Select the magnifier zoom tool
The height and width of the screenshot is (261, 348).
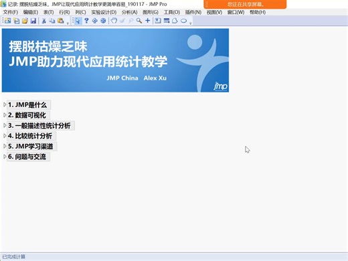pos(139,21)
